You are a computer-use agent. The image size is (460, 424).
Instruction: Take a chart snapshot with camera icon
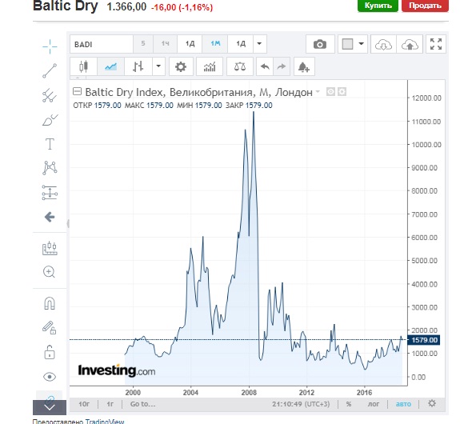coord(320,44)
